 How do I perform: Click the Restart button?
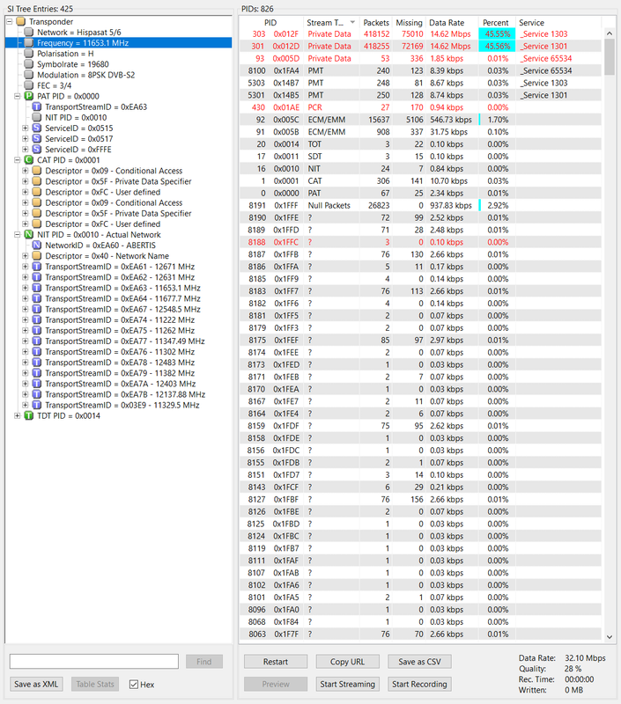pyautogui.click(x=276, y=662)
